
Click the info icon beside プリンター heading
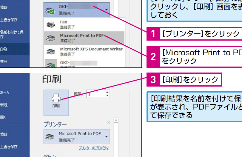click(108, 114)
